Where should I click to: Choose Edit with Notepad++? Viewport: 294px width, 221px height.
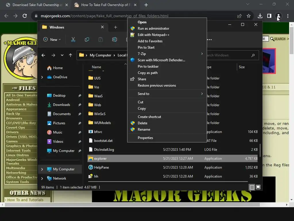tap(167, 35)
